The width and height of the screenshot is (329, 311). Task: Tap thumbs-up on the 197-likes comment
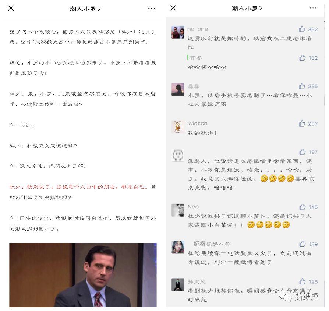(303, 152)
